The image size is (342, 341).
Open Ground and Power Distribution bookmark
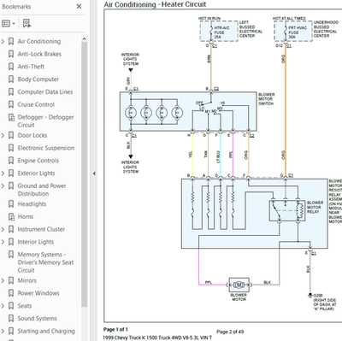42,190
